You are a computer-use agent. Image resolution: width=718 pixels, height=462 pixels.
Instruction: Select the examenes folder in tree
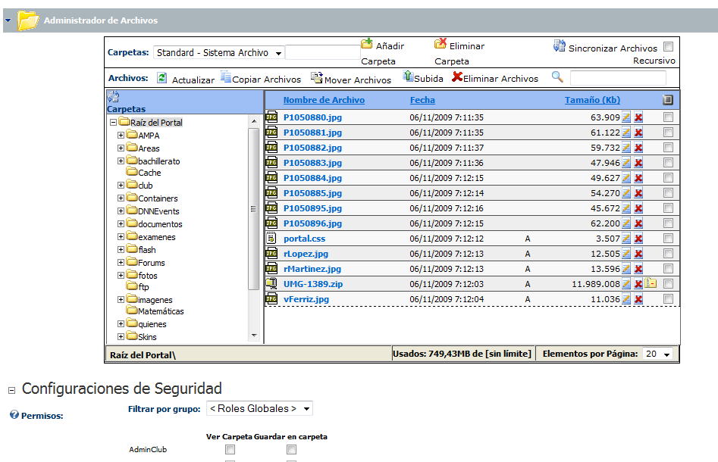click(157, 237)
